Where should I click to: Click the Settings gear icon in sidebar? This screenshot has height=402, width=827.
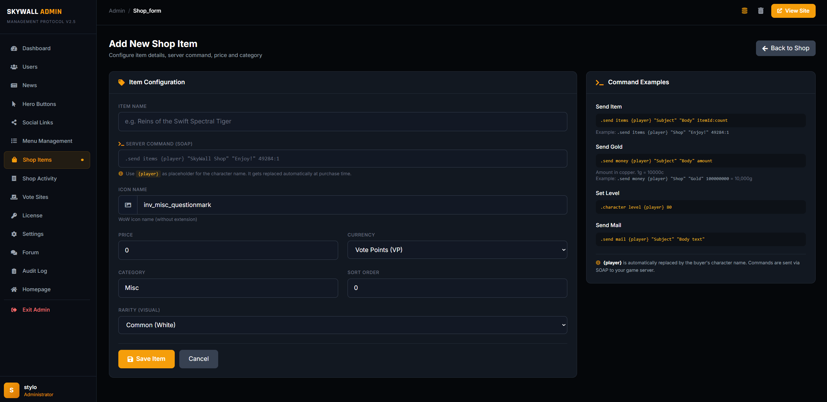pos(14,234)
